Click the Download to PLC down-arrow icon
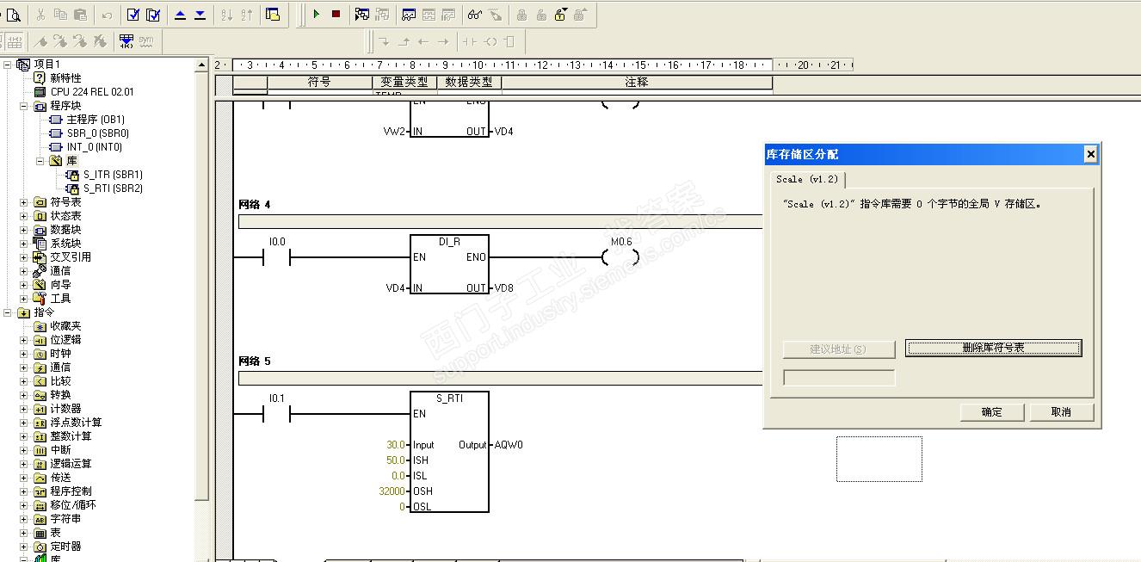1141x562 pixels. (x=200, y=15)
